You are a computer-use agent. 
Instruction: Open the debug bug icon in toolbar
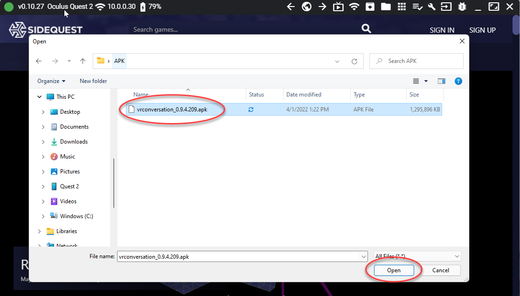(462, 7)
